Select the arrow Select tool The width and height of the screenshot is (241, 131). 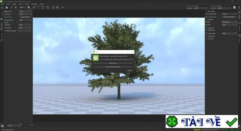(x=29, y=7)
